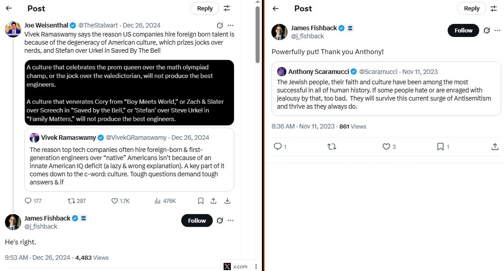Bookmark the right-panel post with 1 bookmark
This screenshot has width=504, height=271.
coord(440,147)
